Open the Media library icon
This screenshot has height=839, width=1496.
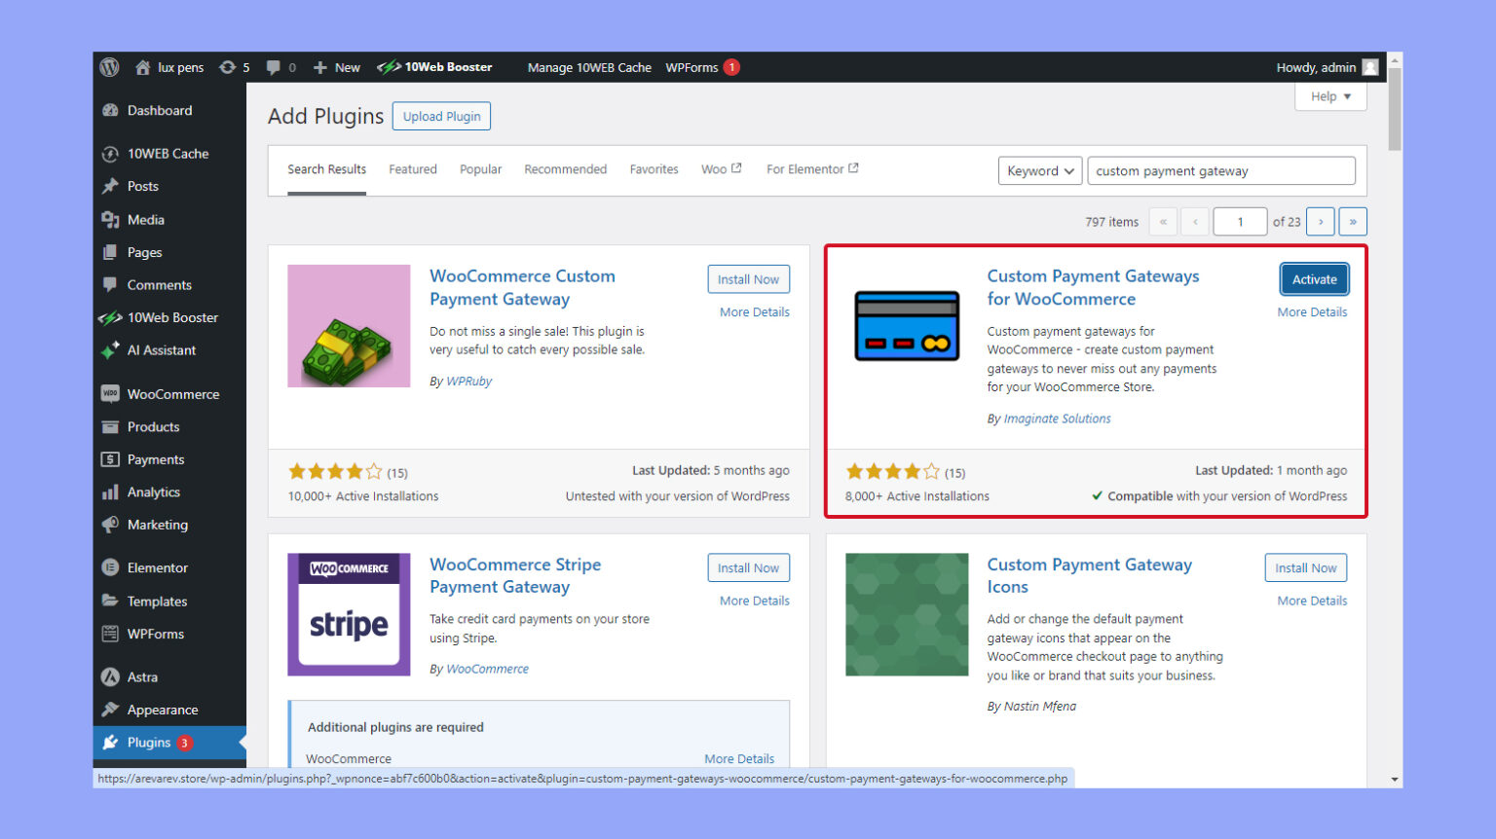112,219
